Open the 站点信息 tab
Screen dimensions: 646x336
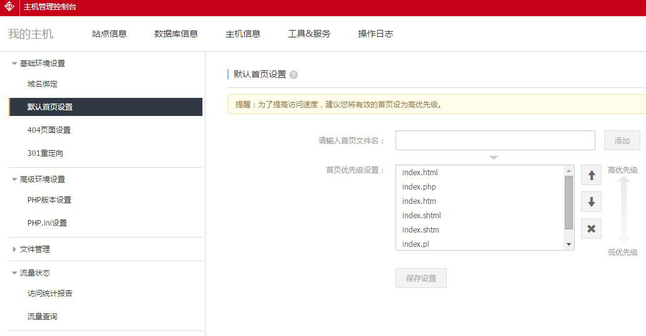(x=109, y=34)
